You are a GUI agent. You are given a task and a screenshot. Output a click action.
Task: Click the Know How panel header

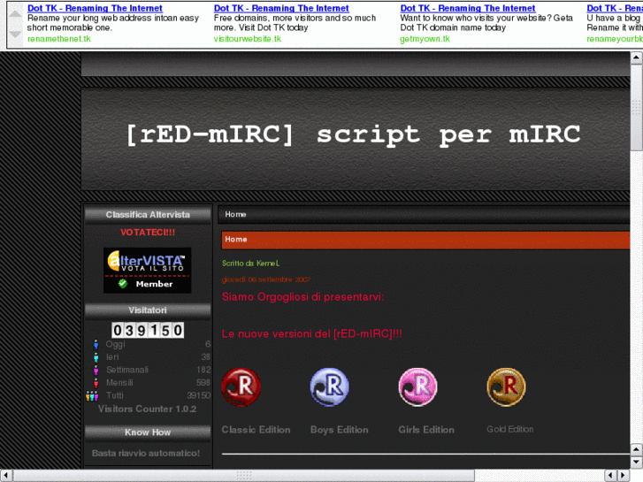pyautogui.click(x=148, y=432)
